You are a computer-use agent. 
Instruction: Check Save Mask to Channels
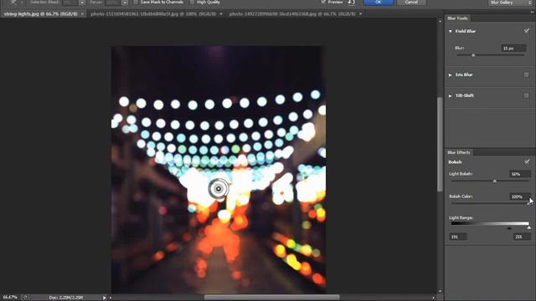pyautogui.click(x=136, y=2)
